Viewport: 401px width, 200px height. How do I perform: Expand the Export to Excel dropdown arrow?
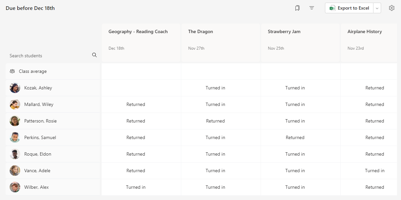(x=377, y=8)
